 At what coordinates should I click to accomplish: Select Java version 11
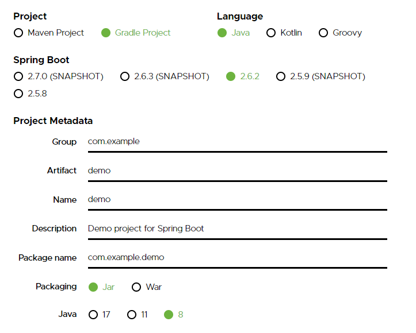pos(132,315)
